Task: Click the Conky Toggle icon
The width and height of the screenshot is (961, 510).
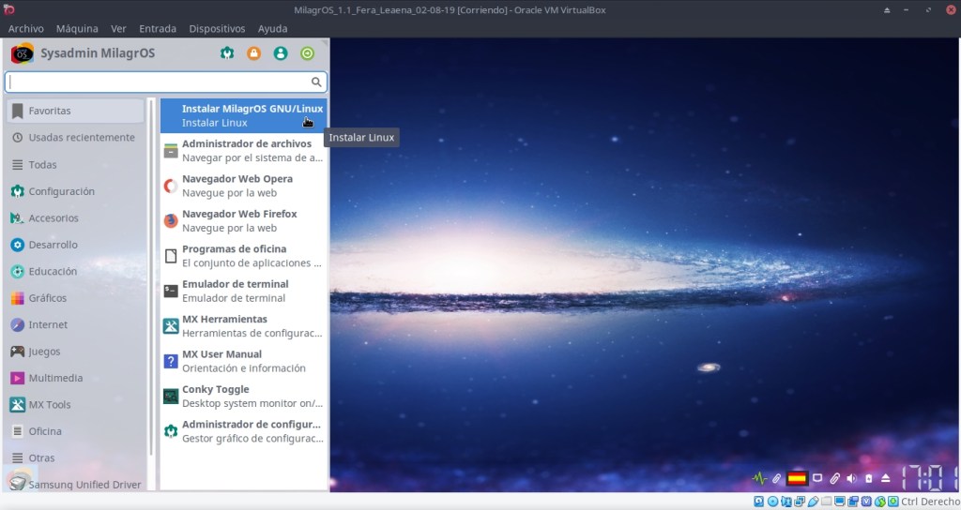Action: click(x=171, y=397)
